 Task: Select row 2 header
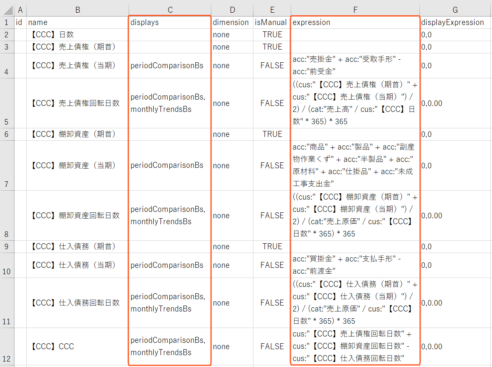tap(7, 35)
